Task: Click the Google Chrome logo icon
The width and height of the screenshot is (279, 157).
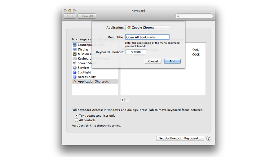Action: pyautogui.click(x=129, y=28)
